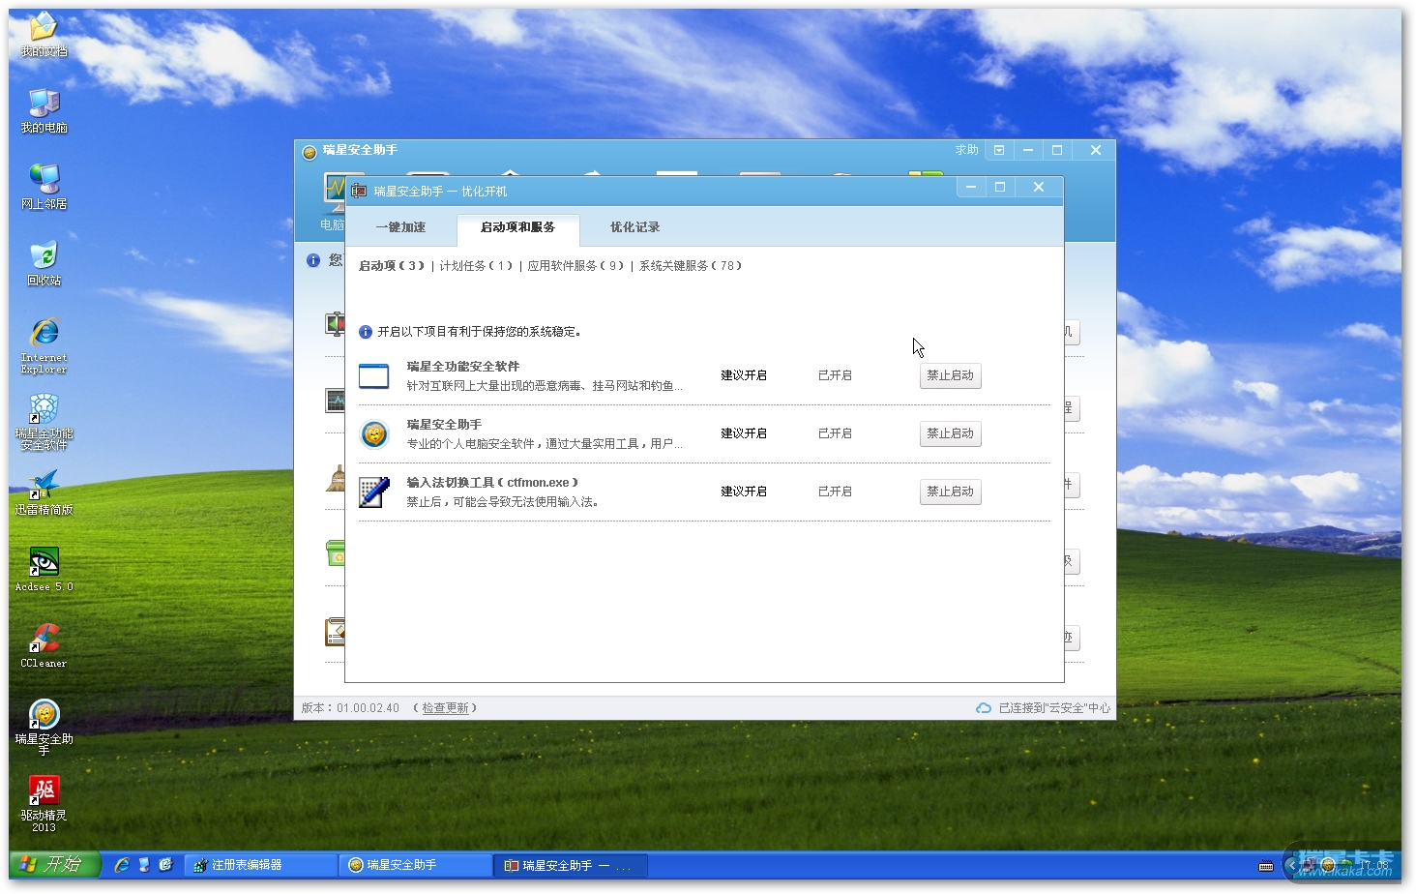
Task: Click the 已连接到"云安全"中心 status text
Action: coord(1054,708)
